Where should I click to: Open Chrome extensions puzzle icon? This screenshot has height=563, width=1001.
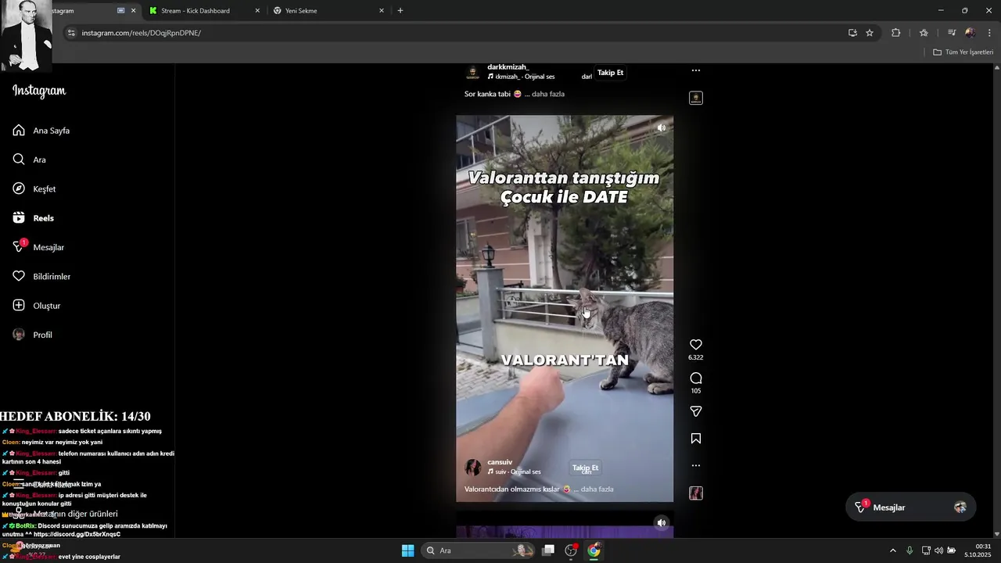pos(896,33)
